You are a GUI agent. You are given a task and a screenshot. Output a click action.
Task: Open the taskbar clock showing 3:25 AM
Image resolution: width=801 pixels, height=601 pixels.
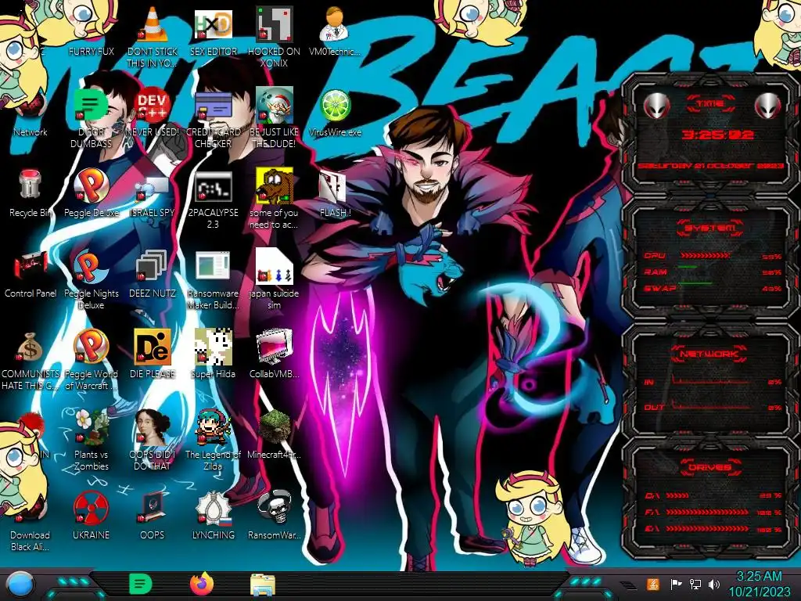(759, 585)
